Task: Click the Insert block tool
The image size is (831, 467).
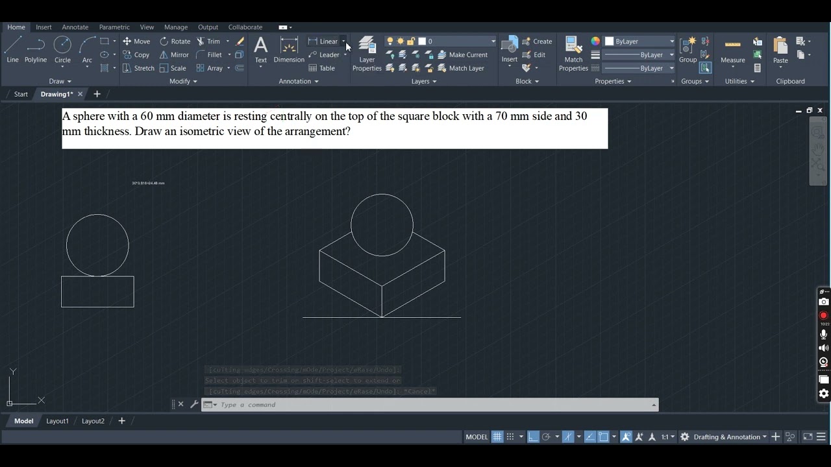Action: (510, 50)
